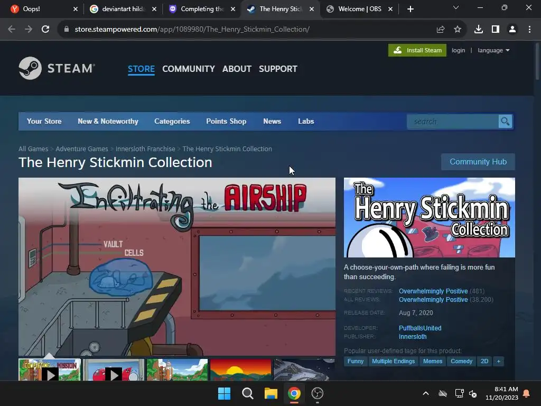
Task: Open the language dropdown
Action: tap(493, 50)
